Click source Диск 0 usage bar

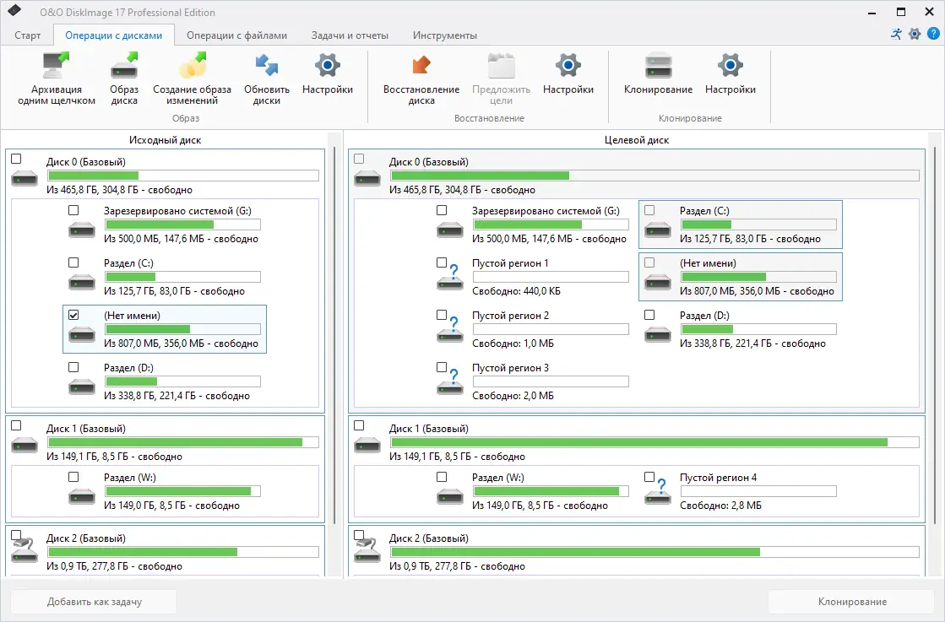coord(183,176)
